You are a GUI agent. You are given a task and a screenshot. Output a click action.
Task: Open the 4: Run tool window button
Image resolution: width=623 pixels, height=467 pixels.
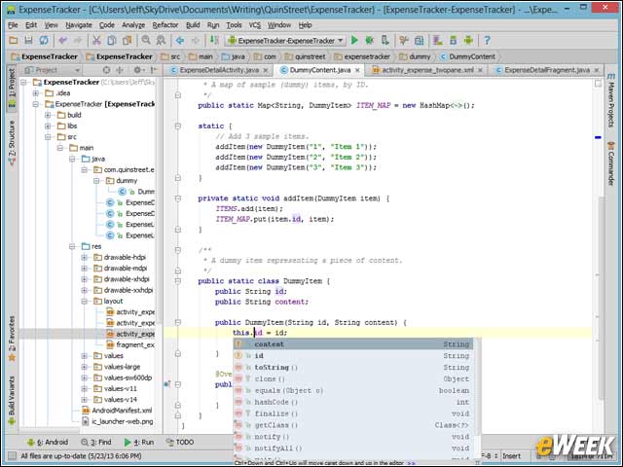click(139, 442)
